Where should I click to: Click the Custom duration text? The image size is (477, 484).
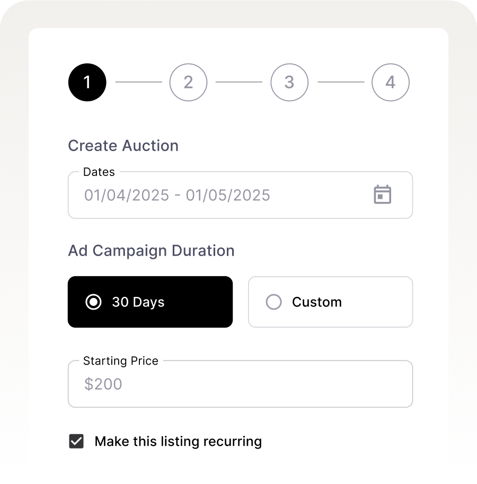(x=317, y=302)
